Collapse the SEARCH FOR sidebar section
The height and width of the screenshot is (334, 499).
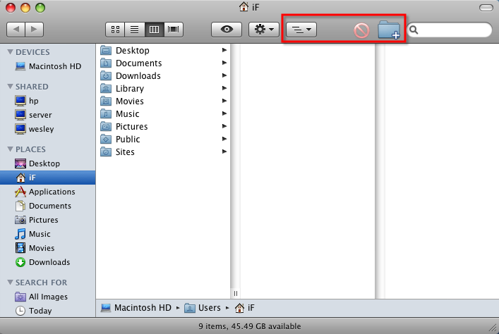(x=10, y=282)
